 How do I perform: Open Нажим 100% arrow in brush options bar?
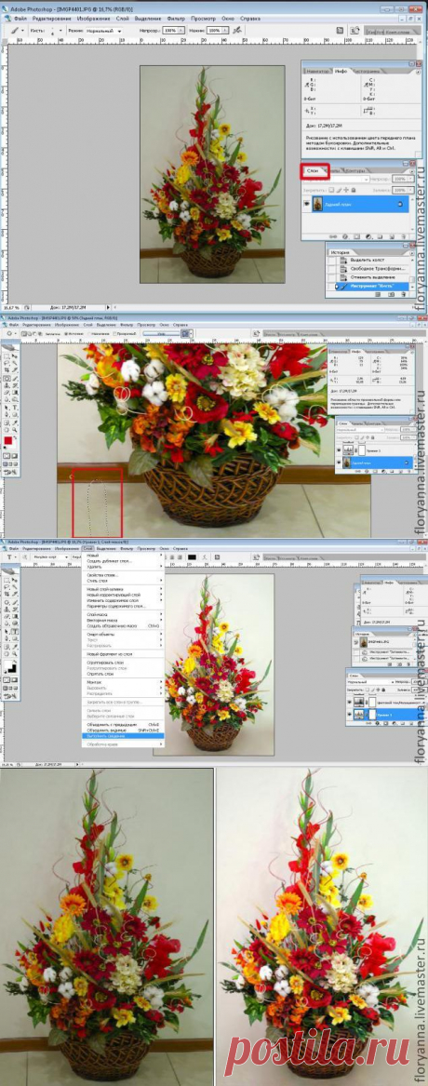(225, 31)
